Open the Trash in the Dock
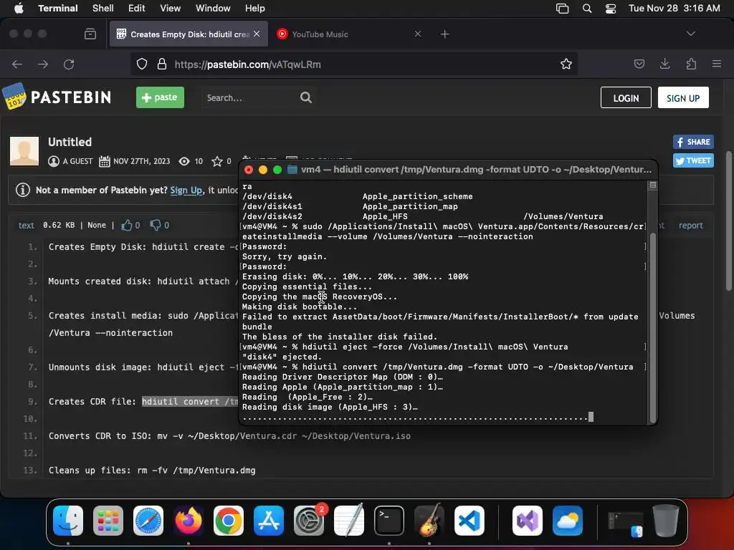 point(666,521)
